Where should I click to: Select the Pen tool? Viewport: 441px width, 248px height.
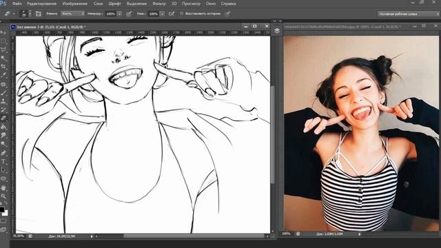(3, 153)
